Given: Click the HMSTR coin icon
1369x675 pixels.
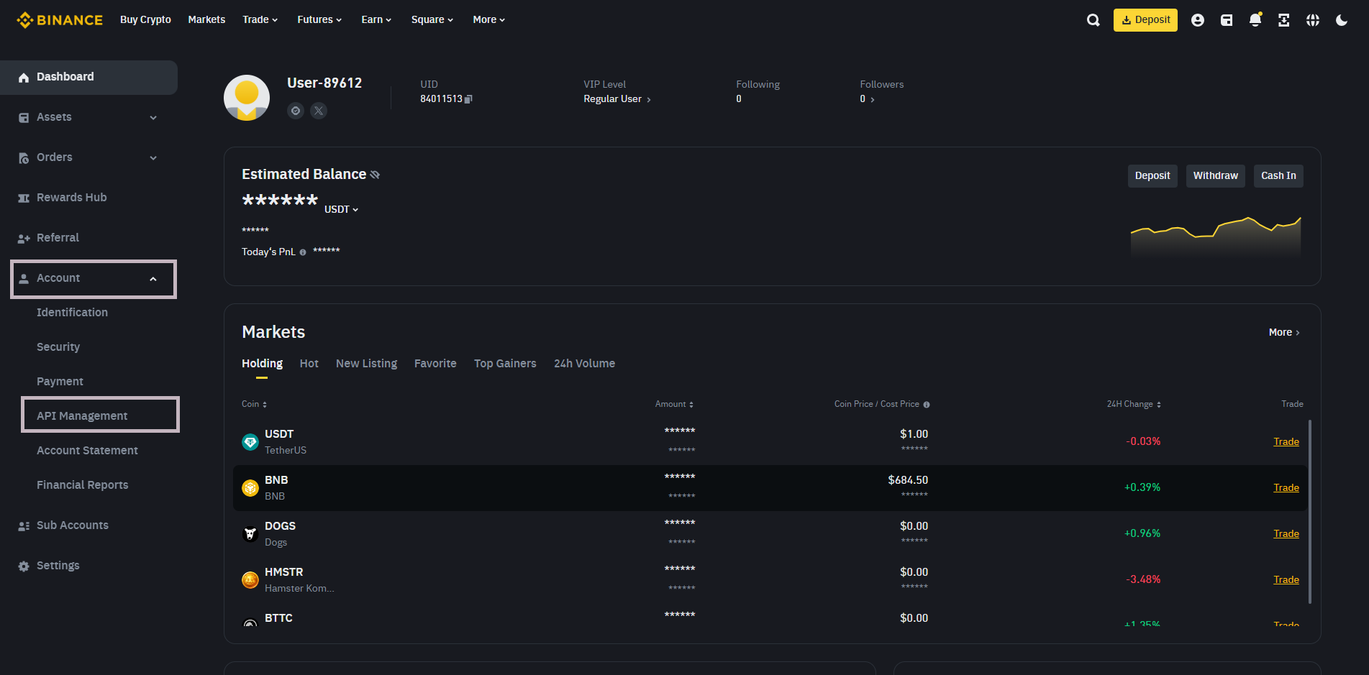Looking at the screenshot, I should click(x=250, y=580).
